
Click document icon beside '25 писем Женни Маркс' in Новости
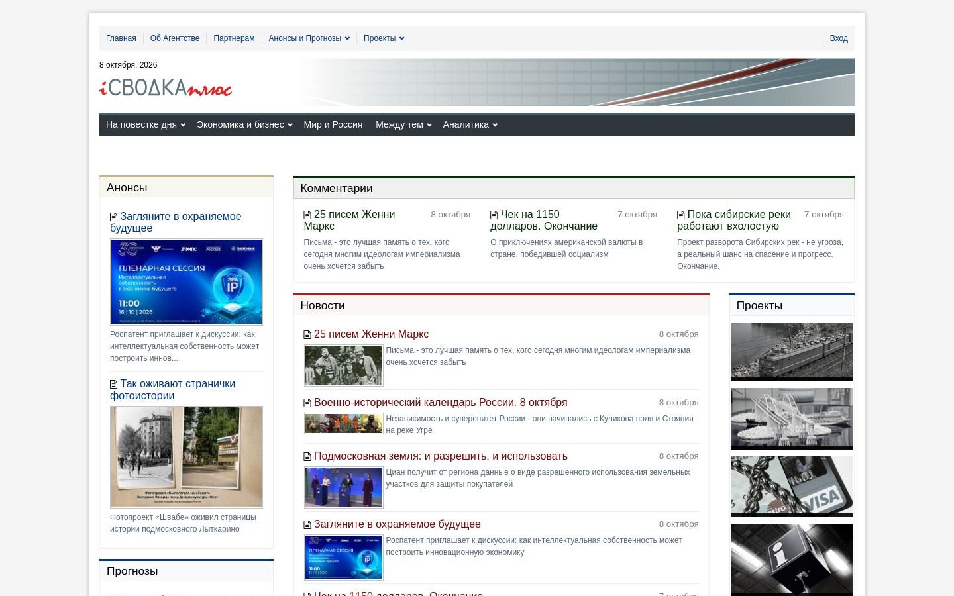tap(307, 334)
